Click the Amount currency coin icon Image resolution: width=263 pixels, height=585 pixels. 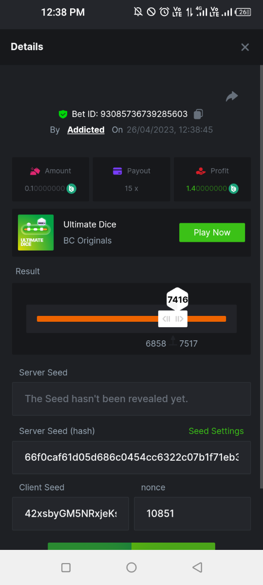[72, 188]
